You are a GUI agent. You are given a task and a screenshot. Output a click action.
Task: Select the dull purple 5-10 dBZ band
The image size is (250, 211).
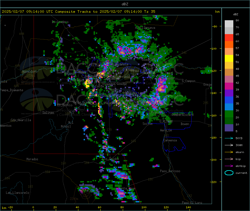click(229, 128)
